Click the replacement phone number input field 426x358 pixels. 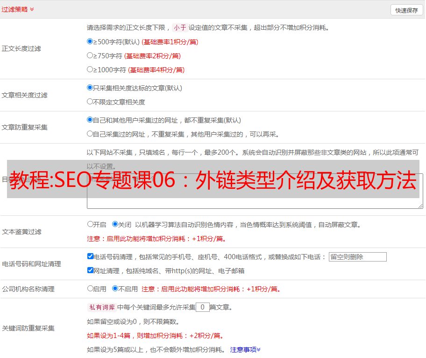(x=357, y=257)
